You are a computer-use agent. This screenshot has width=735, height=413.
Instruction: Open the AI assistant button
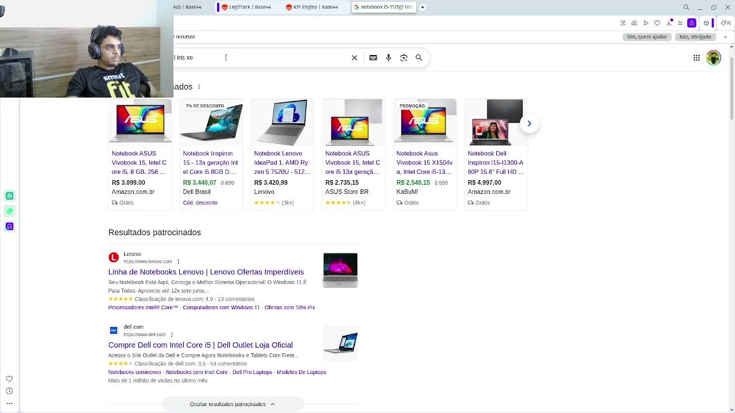726,23
